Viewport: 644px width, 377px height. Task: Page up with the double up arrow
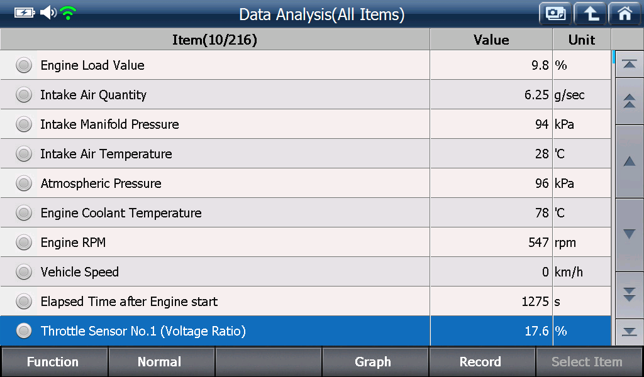click(x=629, y=101)
